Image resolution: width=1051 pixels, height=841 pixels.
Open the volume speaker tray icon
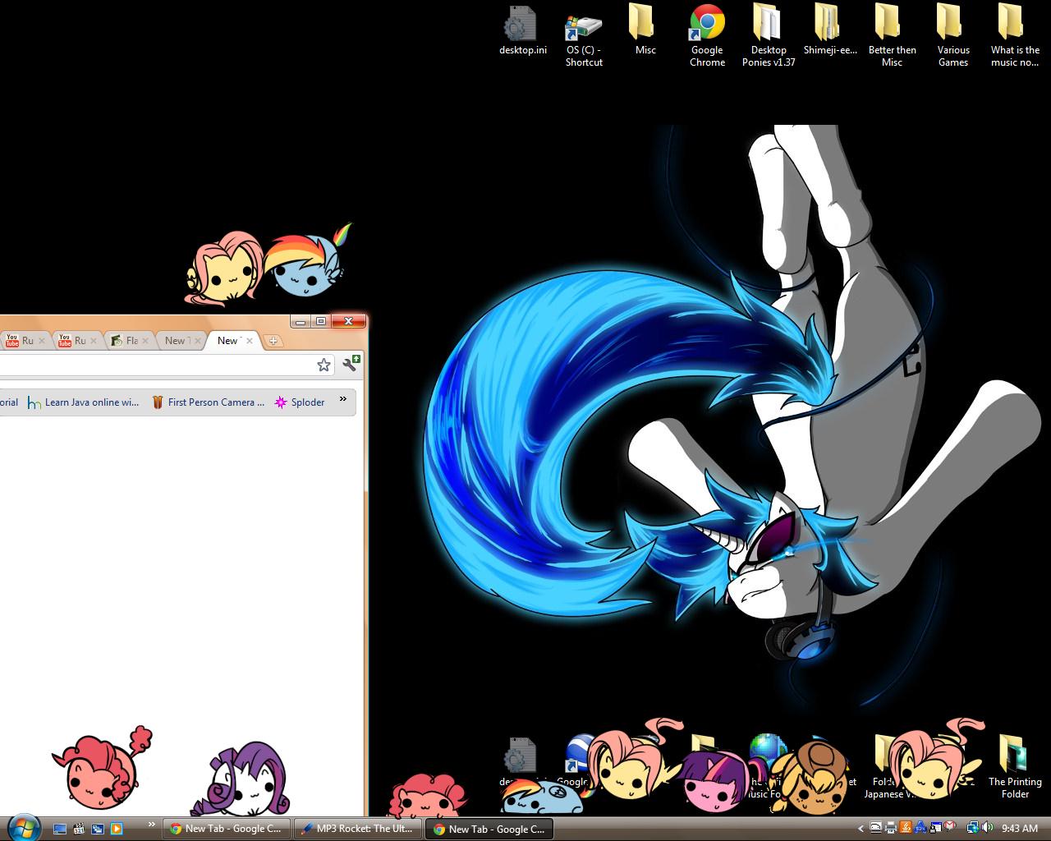tap(988, 828)
